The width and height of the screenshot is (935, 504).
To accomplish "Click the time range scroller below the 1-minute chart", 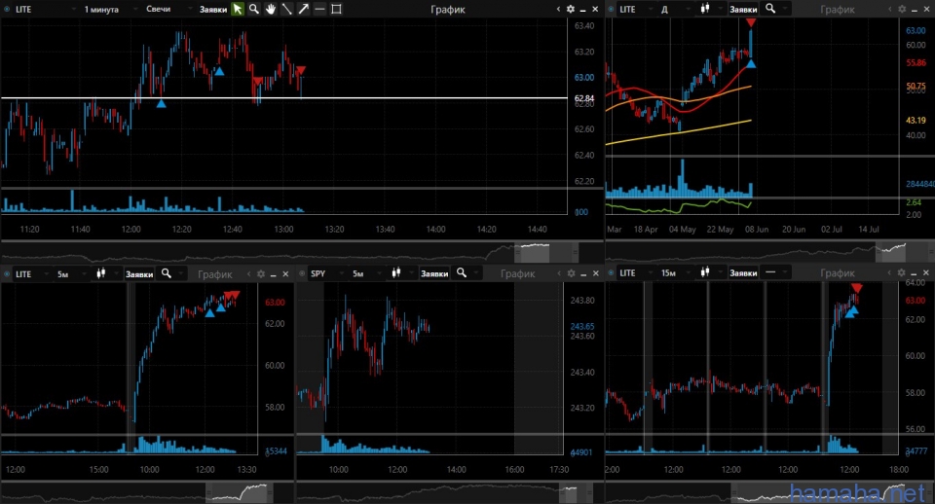I will coord(292,251).
